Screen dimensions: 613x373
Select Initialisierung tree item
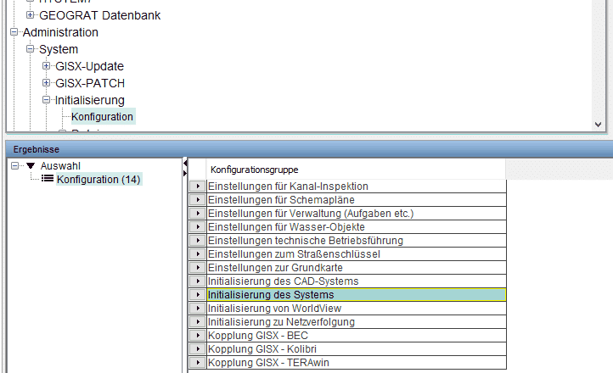coord(89,100)
